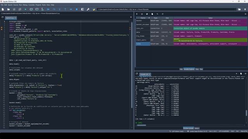Save data as icon in the Variable Explorer
The image size is (248, 139).
[147, 14]
